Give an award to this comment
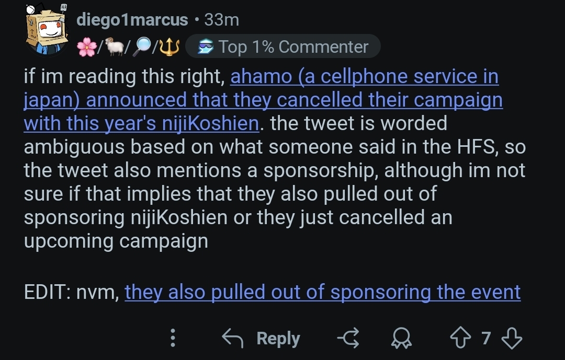This screenshot has height=360, width=565. point(402,339)
